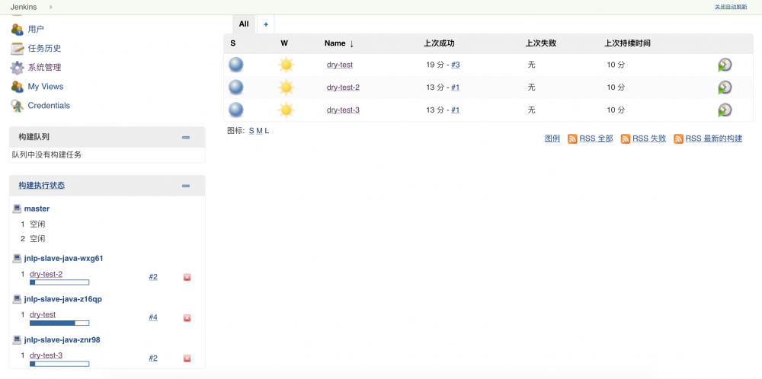Open the My Views link
The height and width of the screenshot is (379, 762).
click(x=46, y=87)
